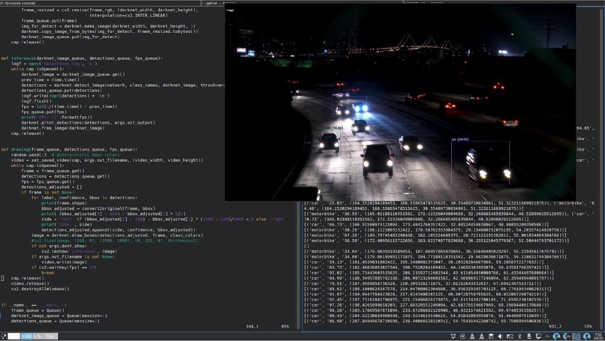Switch to the third virtual desktop in pager

(39, 336)
